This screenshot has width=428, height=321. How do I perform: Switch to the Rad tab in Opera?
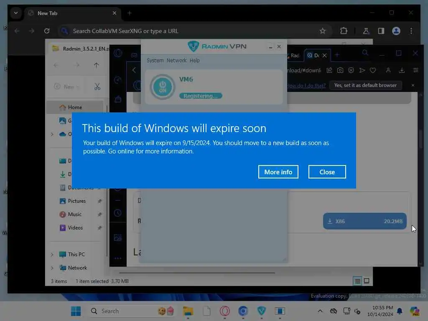click(x=294, y=56)
